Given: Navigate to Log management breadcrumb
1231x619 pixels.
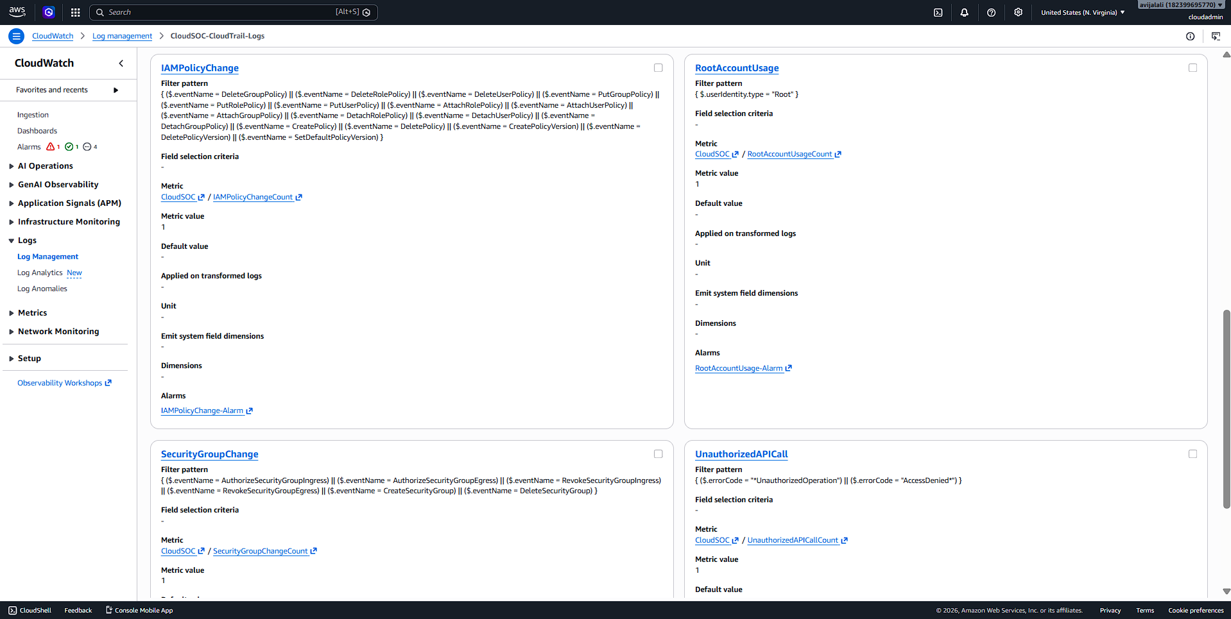Looking at the screenshot, I should click(122, 36).
